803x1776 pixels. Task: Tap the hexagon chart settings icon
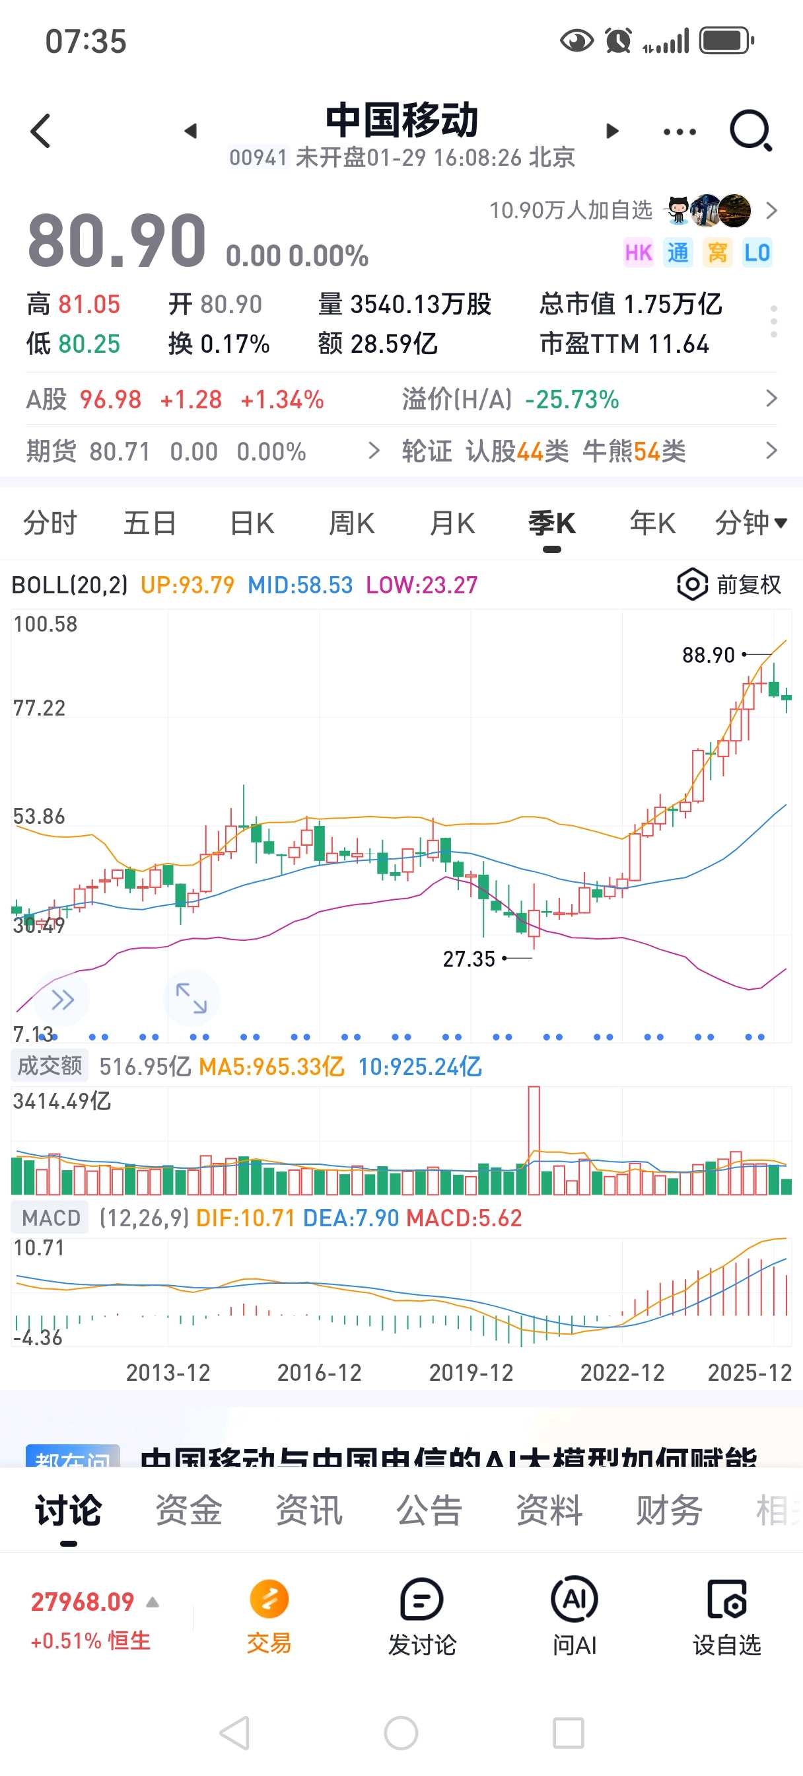click(692, 585)
